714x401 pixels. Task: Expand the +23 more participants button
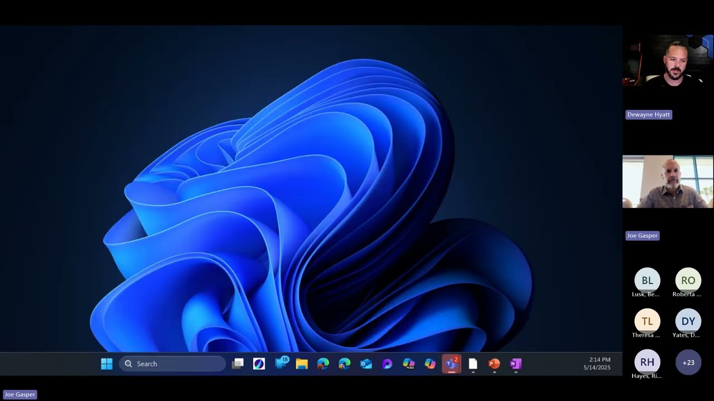pos(688,363)
